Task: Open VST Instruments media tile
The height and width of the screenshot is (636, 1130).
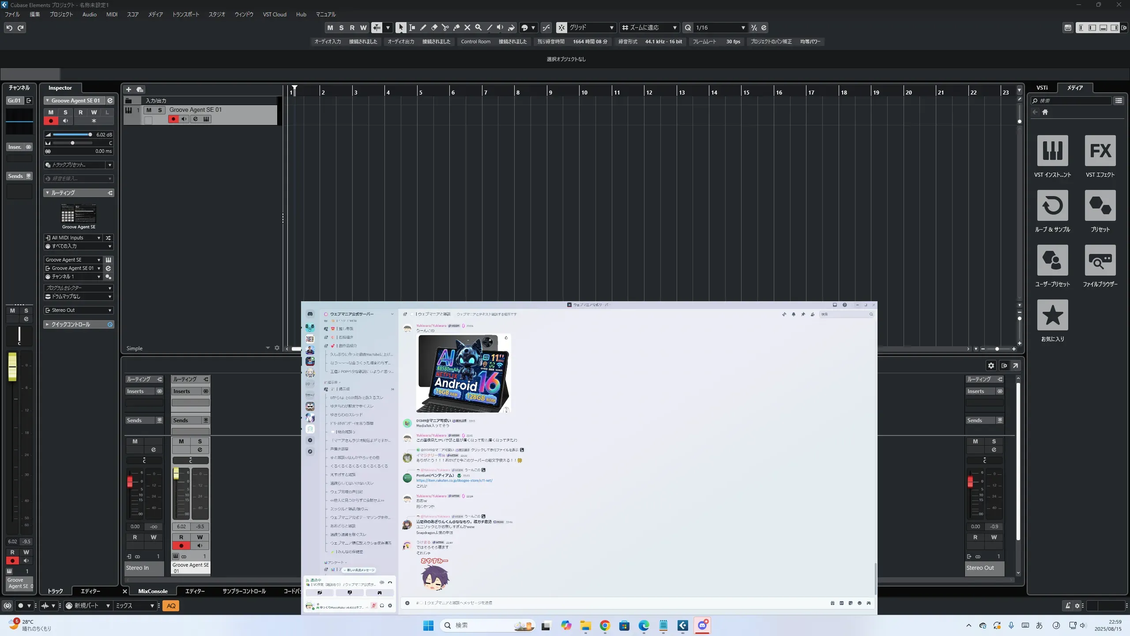Action: click(1052, 151)
